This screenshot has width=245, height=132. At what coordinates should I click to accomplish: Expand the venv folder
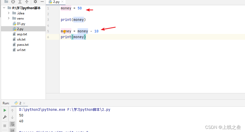[9, 18]
